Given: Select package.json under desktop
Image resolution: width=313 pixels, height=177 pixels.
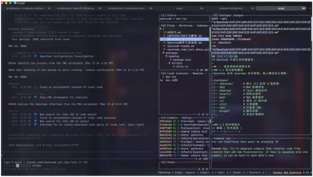Looking at the screenshot, I should [x=182, y=59].
